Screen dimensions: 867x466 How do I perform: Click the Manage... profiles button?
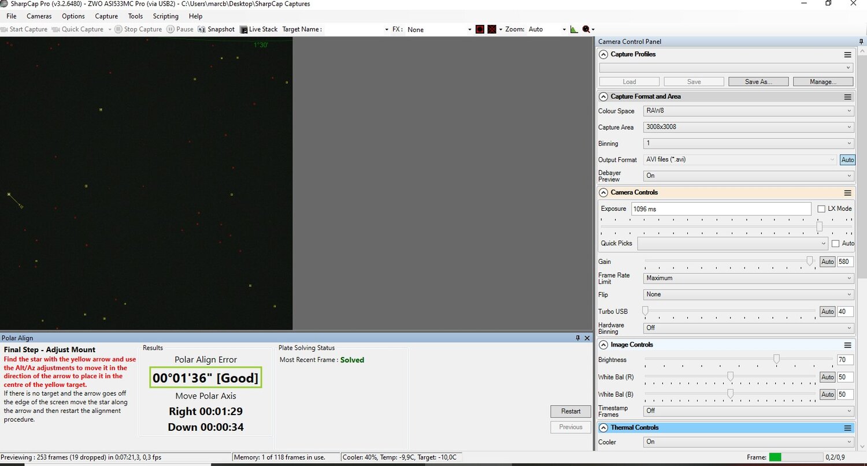(x=823, y=82)
